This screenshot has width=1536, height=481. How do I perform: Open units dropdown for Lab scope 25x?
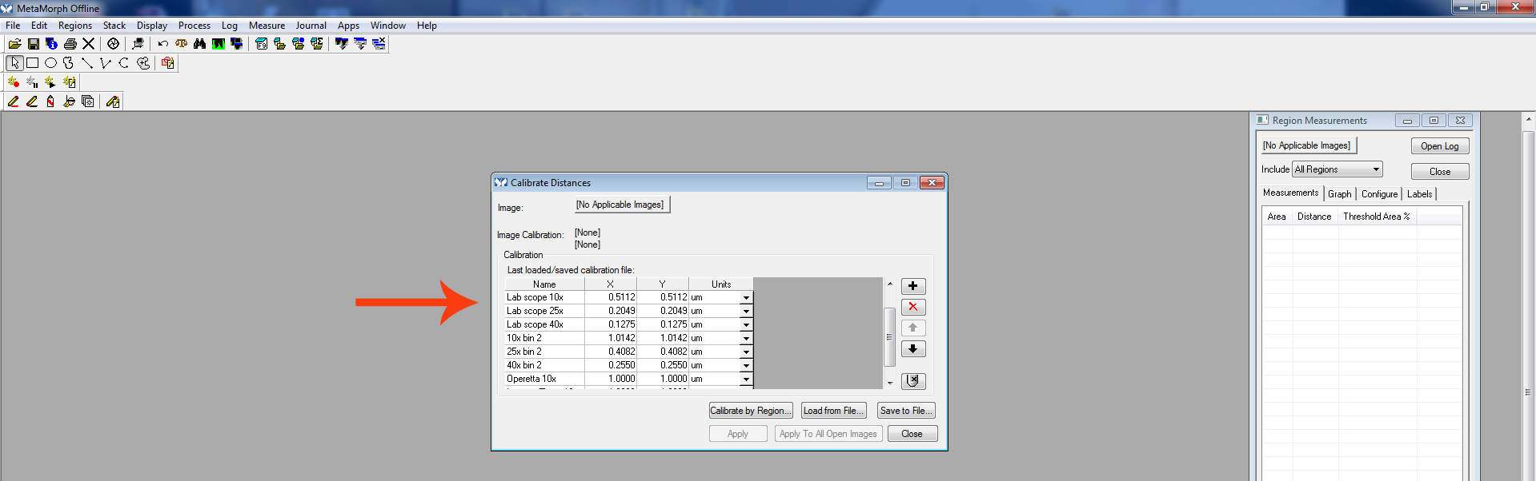coord(746,312)
